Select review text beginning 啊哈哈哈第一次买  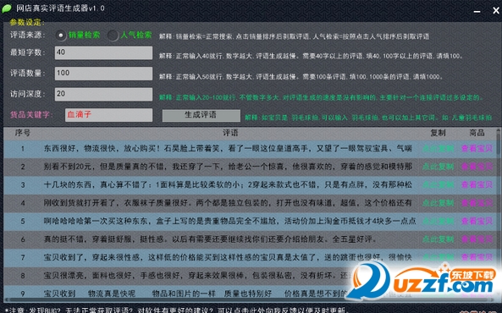click(x=230, y=221)
